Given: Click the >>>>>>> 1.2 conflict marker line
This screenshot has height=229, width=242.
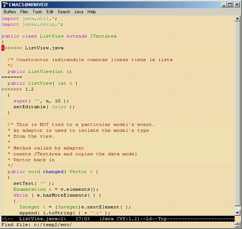Looking at the screenshot, I should click(18, 89).
